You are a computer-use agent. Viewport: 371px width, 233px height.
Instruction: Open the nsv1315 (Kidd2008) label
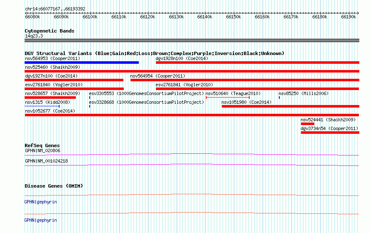click(48, 102)
